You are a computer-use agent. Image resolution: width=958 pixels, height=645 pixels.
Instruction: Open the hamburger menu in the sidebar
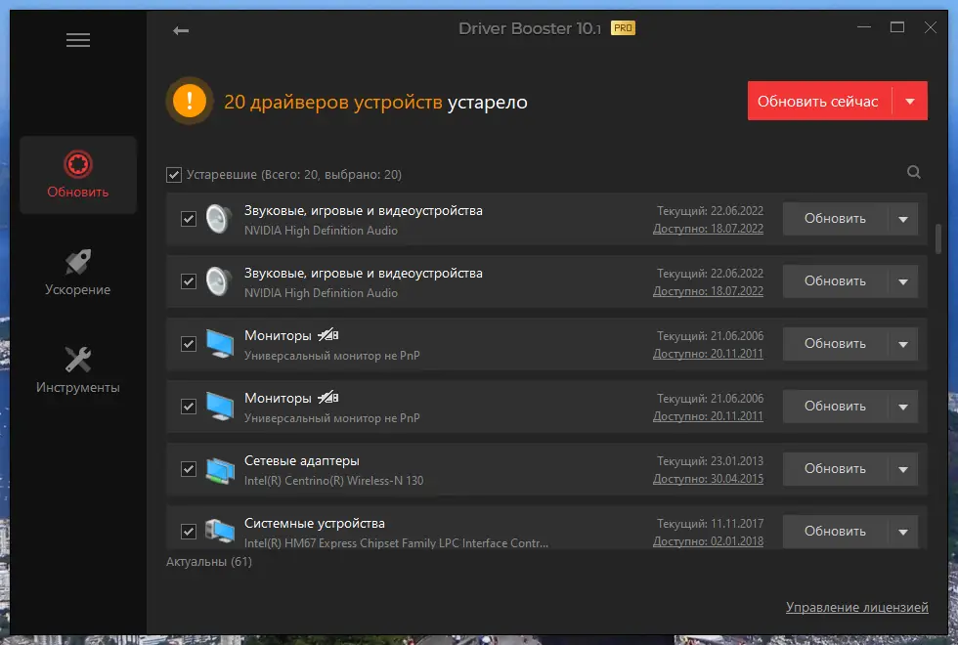[x=77, y=39]
